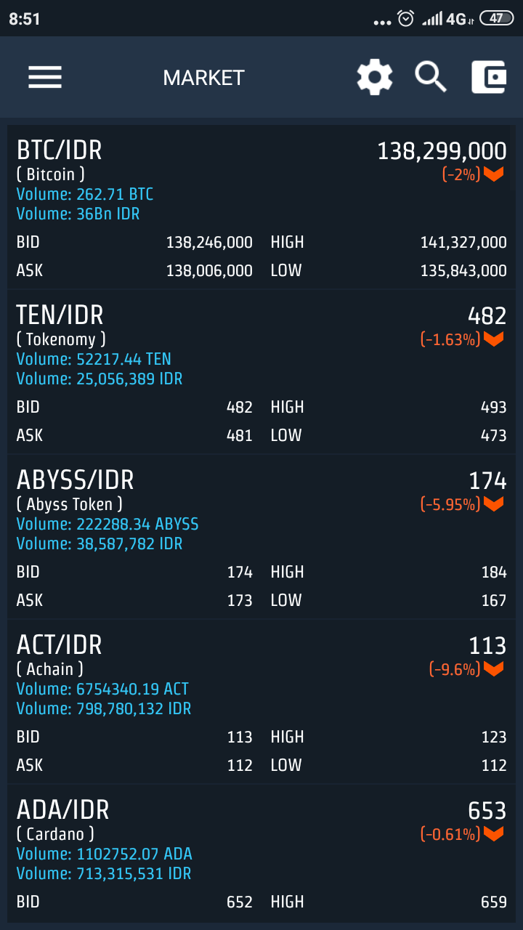Open market settings gear
Image resolution: width=523 pixels, height=930 pixels.
click(375, 77)
